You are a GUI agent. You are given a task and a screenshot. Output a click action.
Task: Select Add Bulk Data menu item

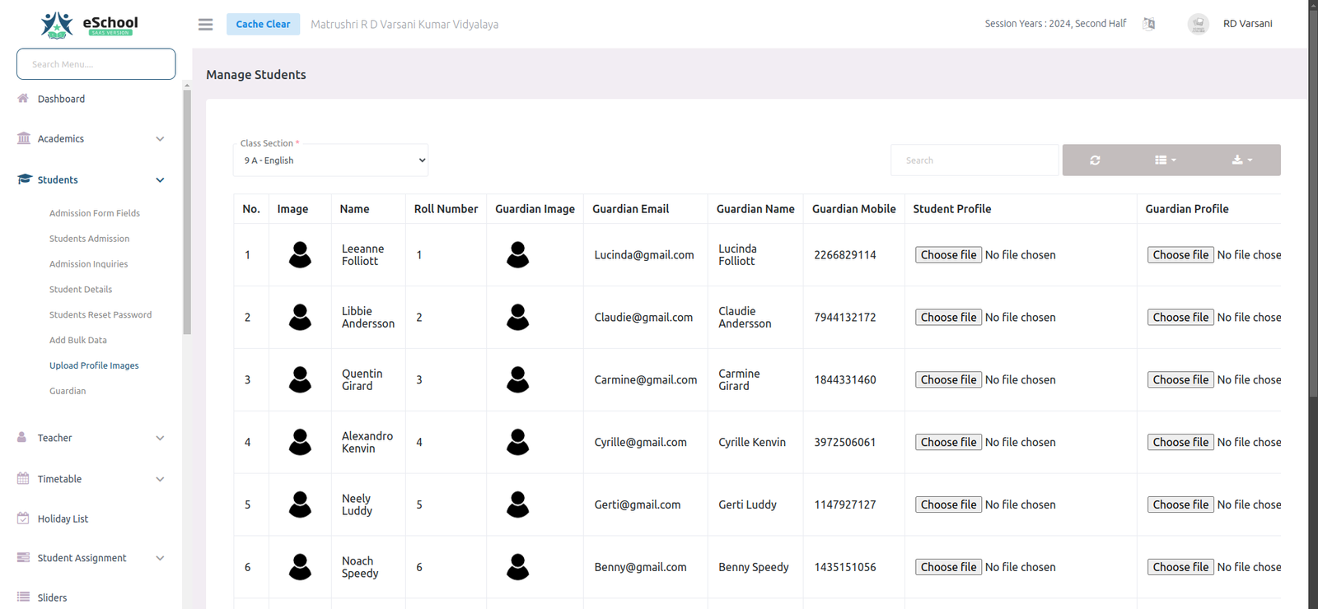click(x=78, y=340)
